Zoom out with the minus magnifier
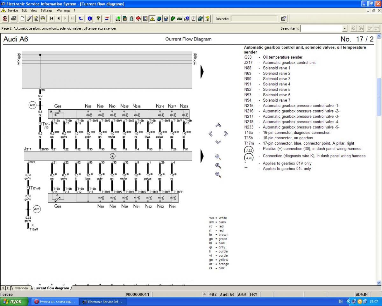Viewport: 382px width, 306px height. pos(218,174)
